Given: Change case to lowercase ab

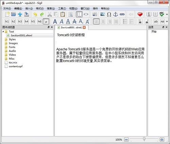Looking at the screenshot, I should 156,21.
